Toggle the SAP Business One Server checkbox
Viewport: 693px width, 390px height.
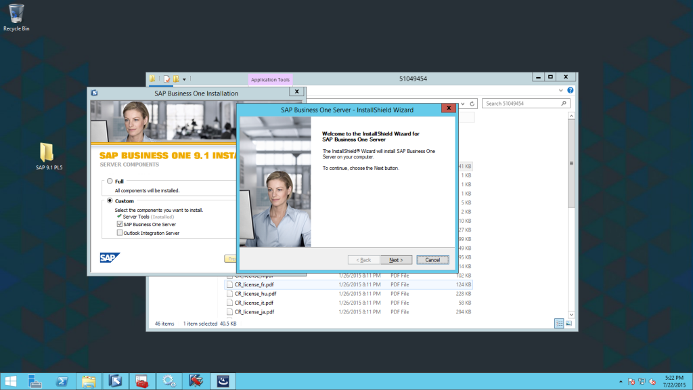[x=120, y=224]
